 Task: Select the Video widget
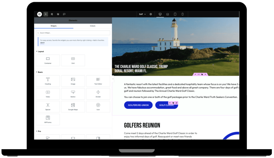48,94
